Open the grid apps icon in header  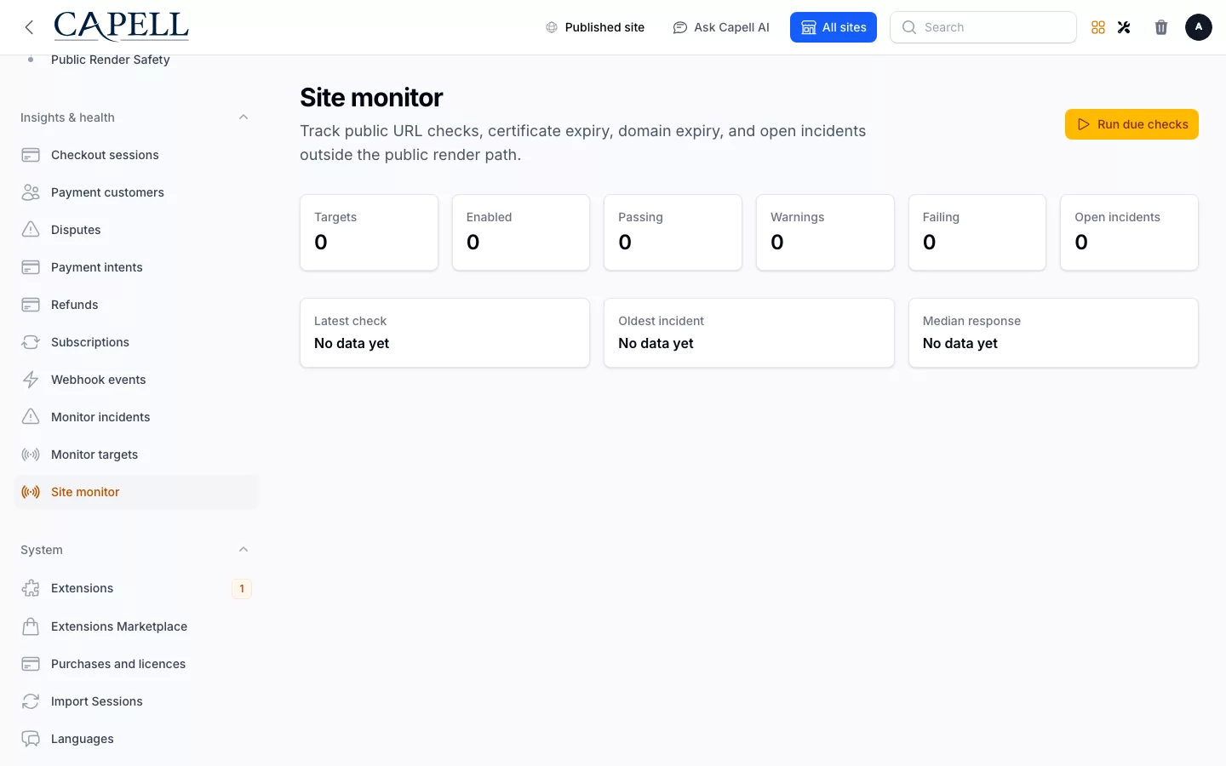(x=1098, y=27)
